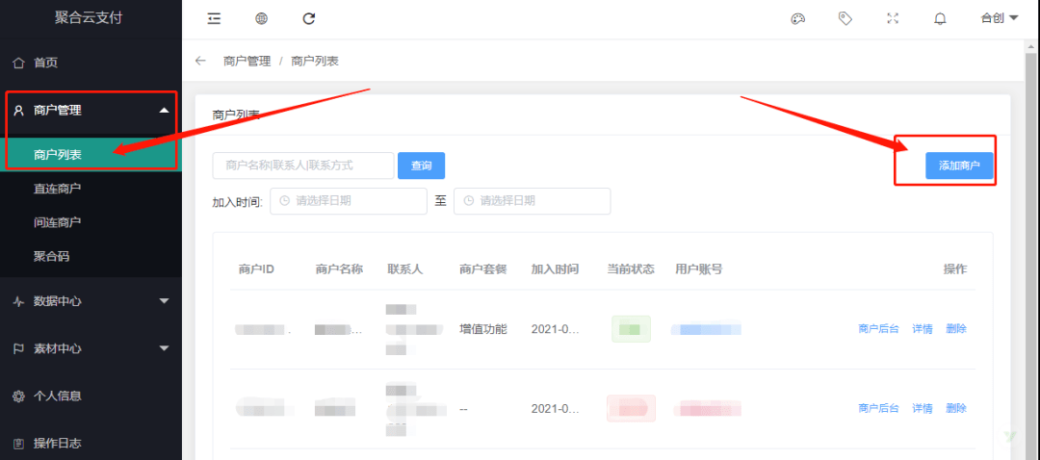Click the merchant name search input field
This screenshot has width=1040, height=460.
pyautogui.click(x=303, y=166)
